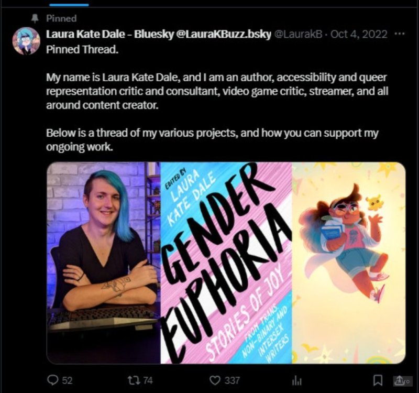Open the reply icon with 52 comments
The image size is (419, 393).
(52, 380)
